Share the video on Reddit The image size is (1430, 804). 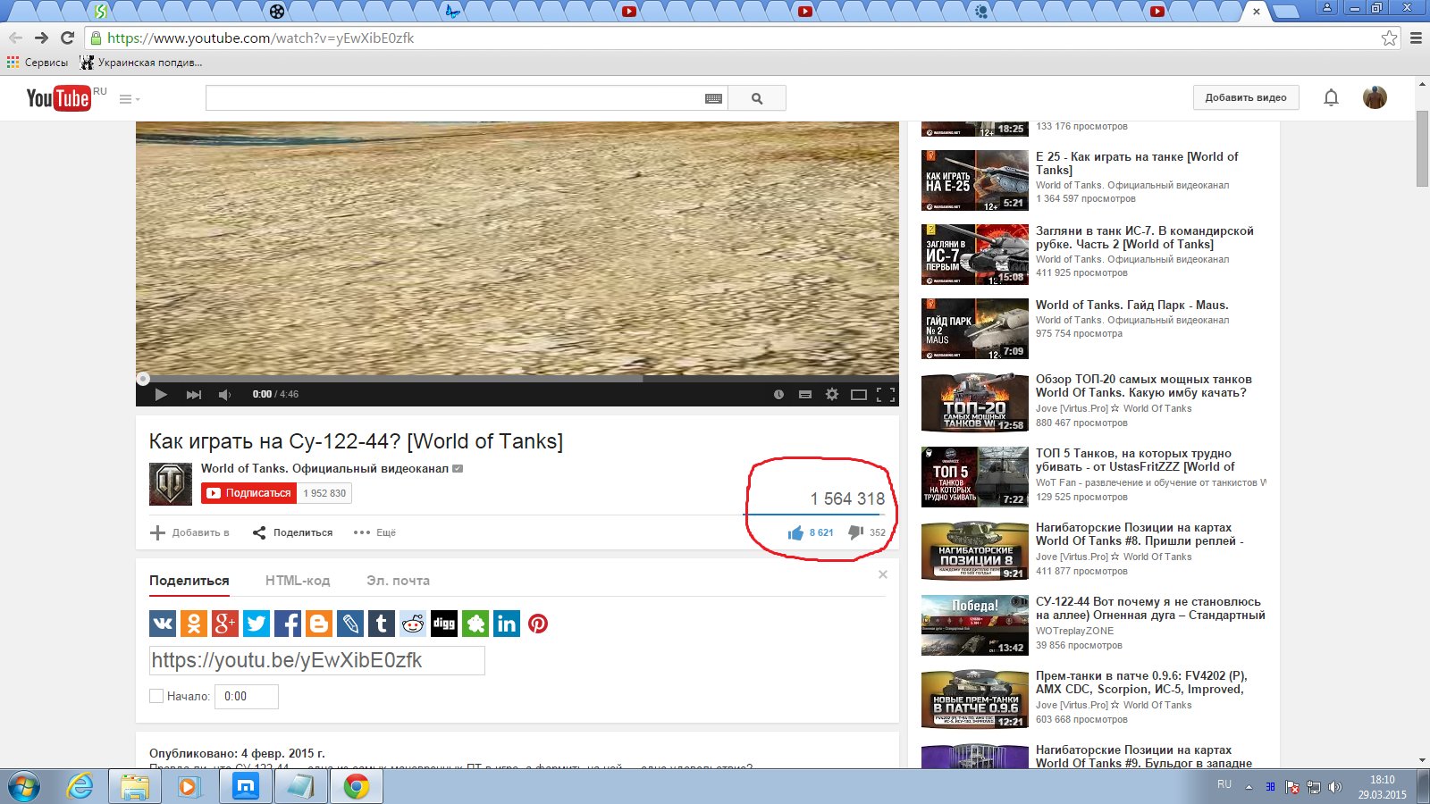pos(413,624)
